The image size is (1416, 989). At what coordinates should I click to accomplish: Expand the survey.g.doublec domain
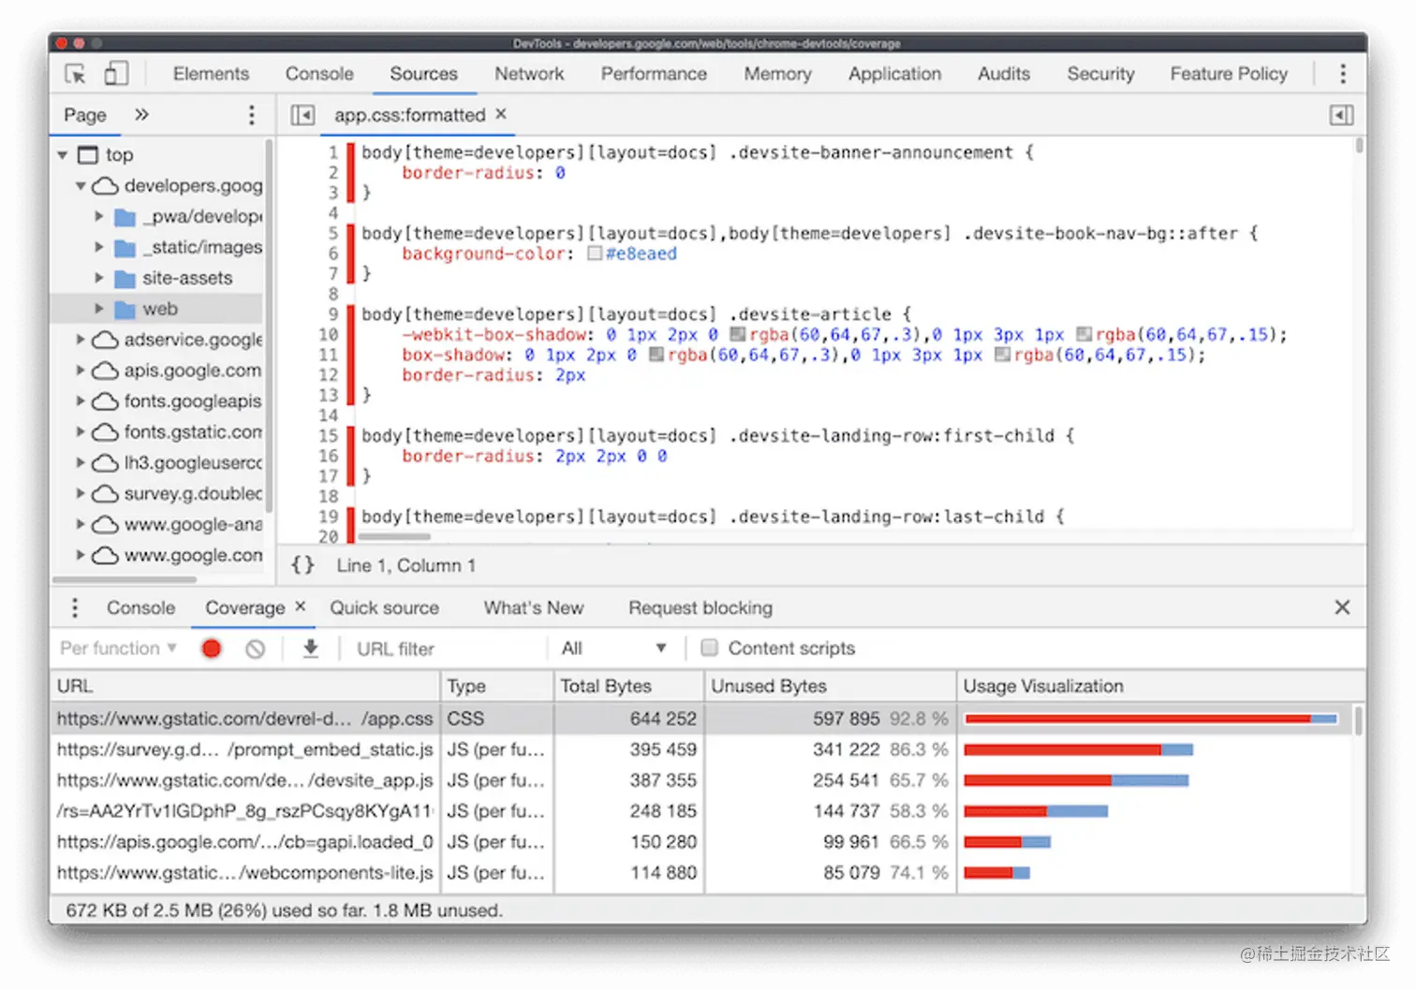pos(81,493)
